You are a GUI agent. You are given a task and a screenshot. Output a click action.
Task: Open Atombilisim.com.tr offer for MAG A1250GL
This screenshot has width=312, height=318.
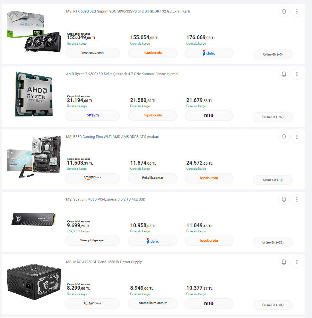point(152,303)
